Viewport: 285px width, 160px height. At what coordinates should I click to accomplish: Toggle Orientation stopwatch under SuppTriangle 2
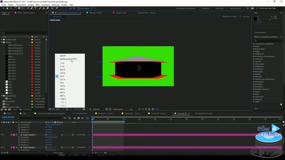(x=19, y=137)
